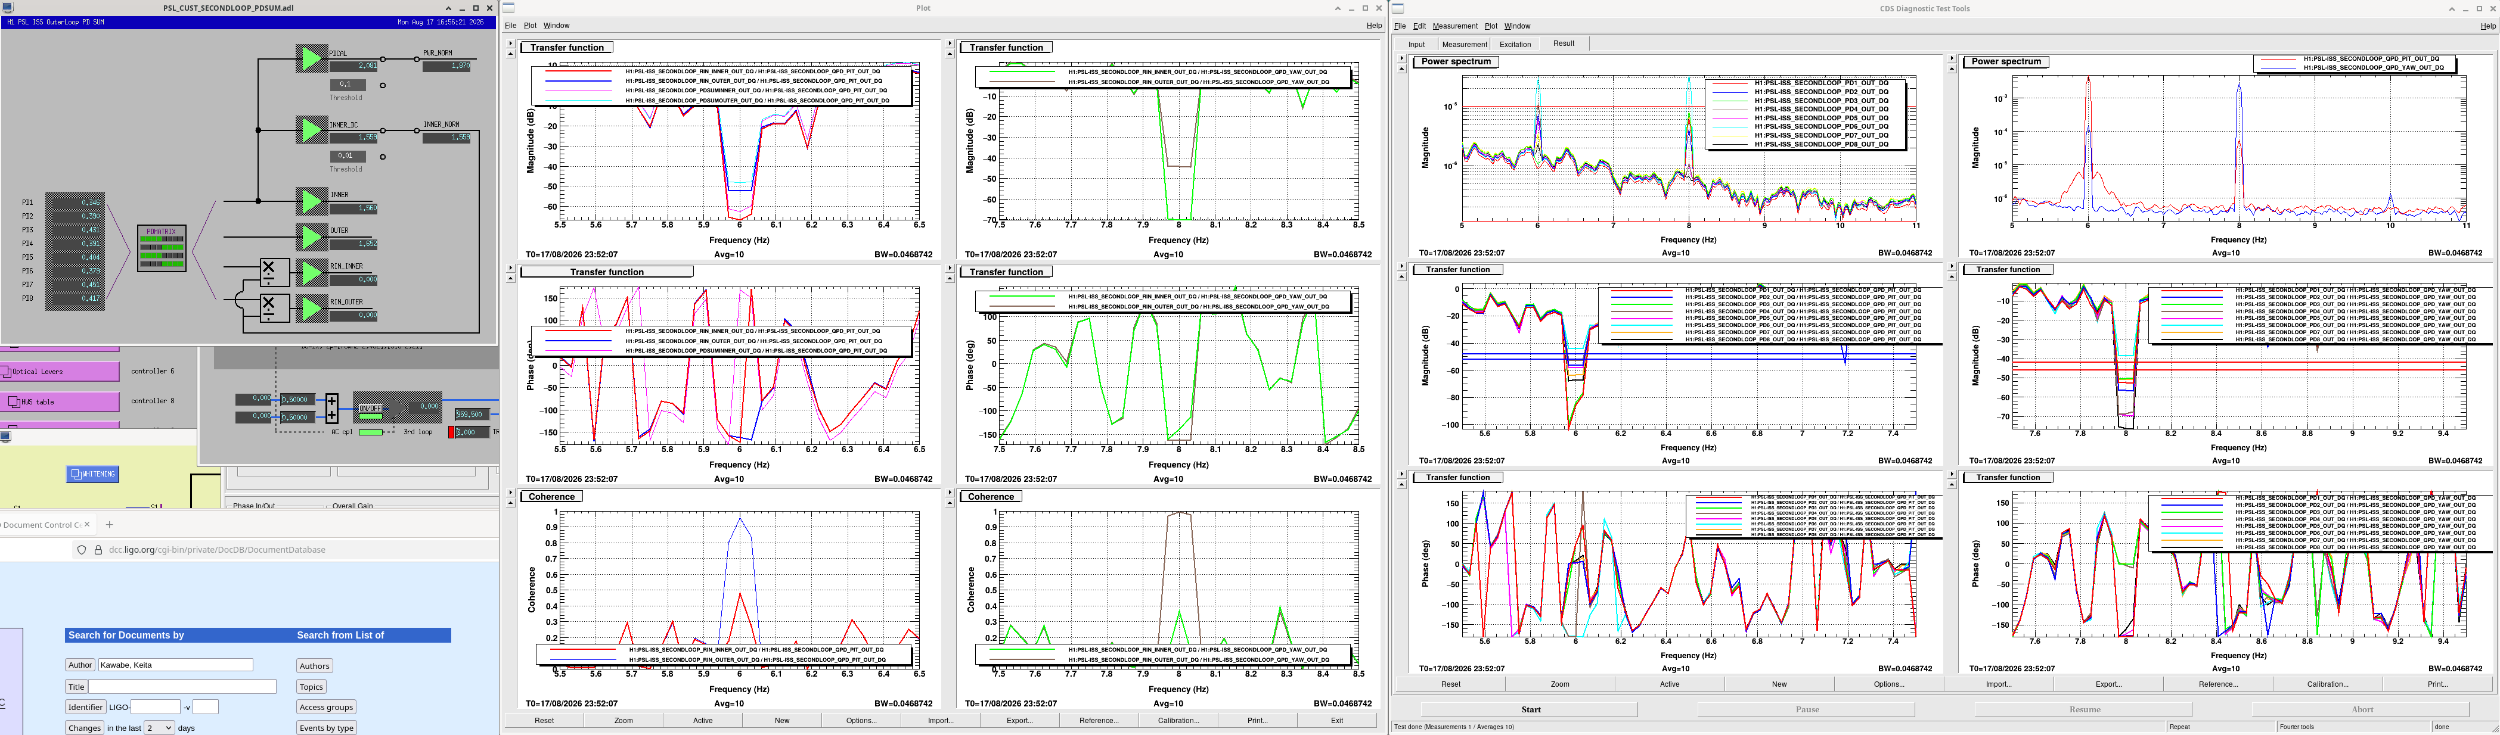This screenshot has height=735, width=2500.
Task: Open the Measurement menu in Diagnostic Test Tools
Action: tap(1455, 26)
